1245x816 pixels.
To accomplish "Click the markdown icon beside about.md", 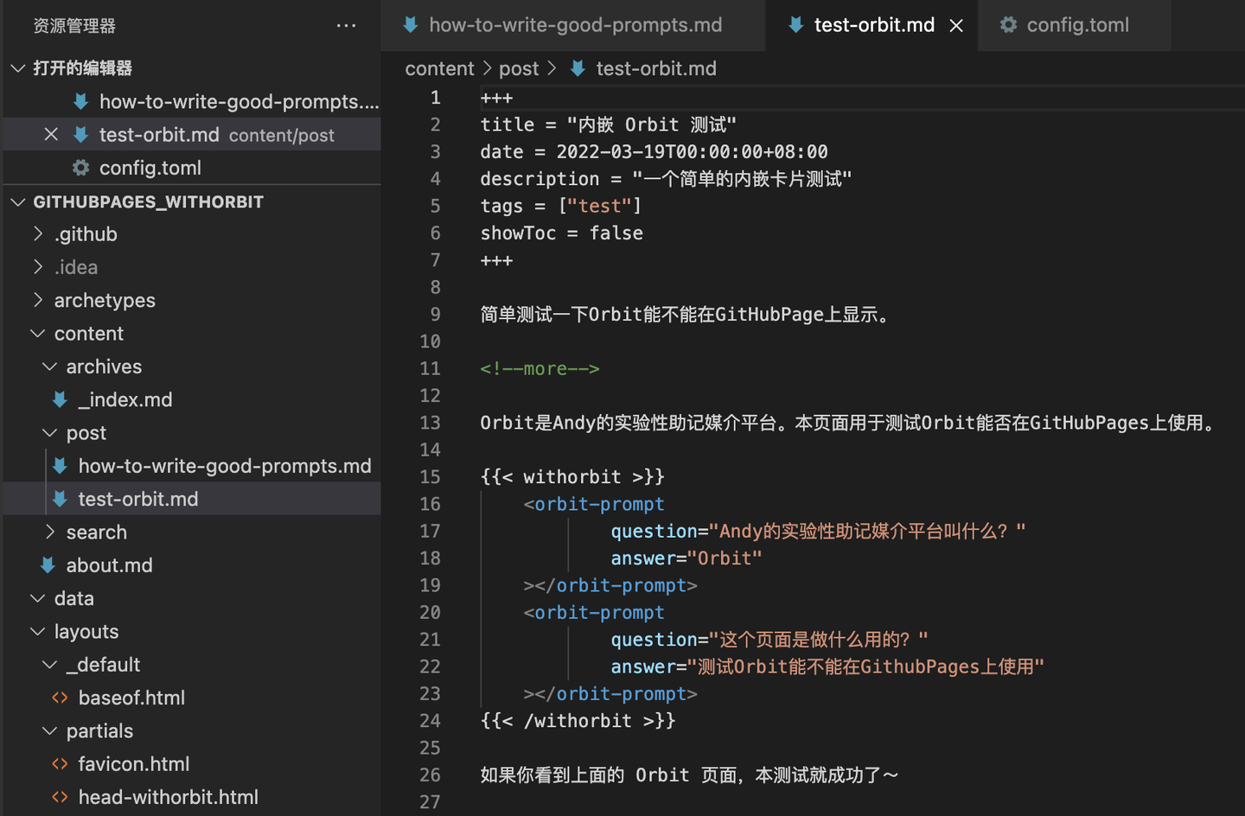I will (48, 565).
